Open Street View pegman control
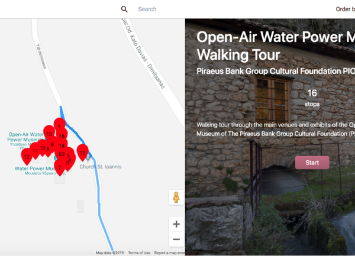Viewport: 355px width, 256px height. pyautogui.click(x=176, y=197)
